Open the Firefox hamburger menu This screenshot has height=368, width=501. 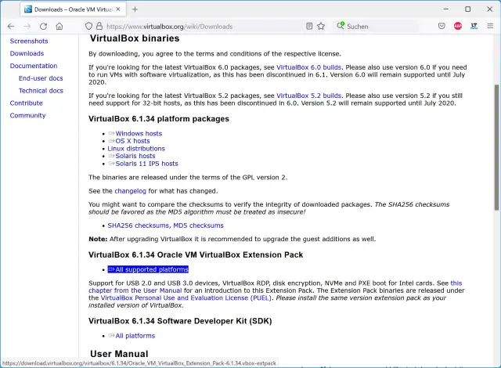click(490, 26)
